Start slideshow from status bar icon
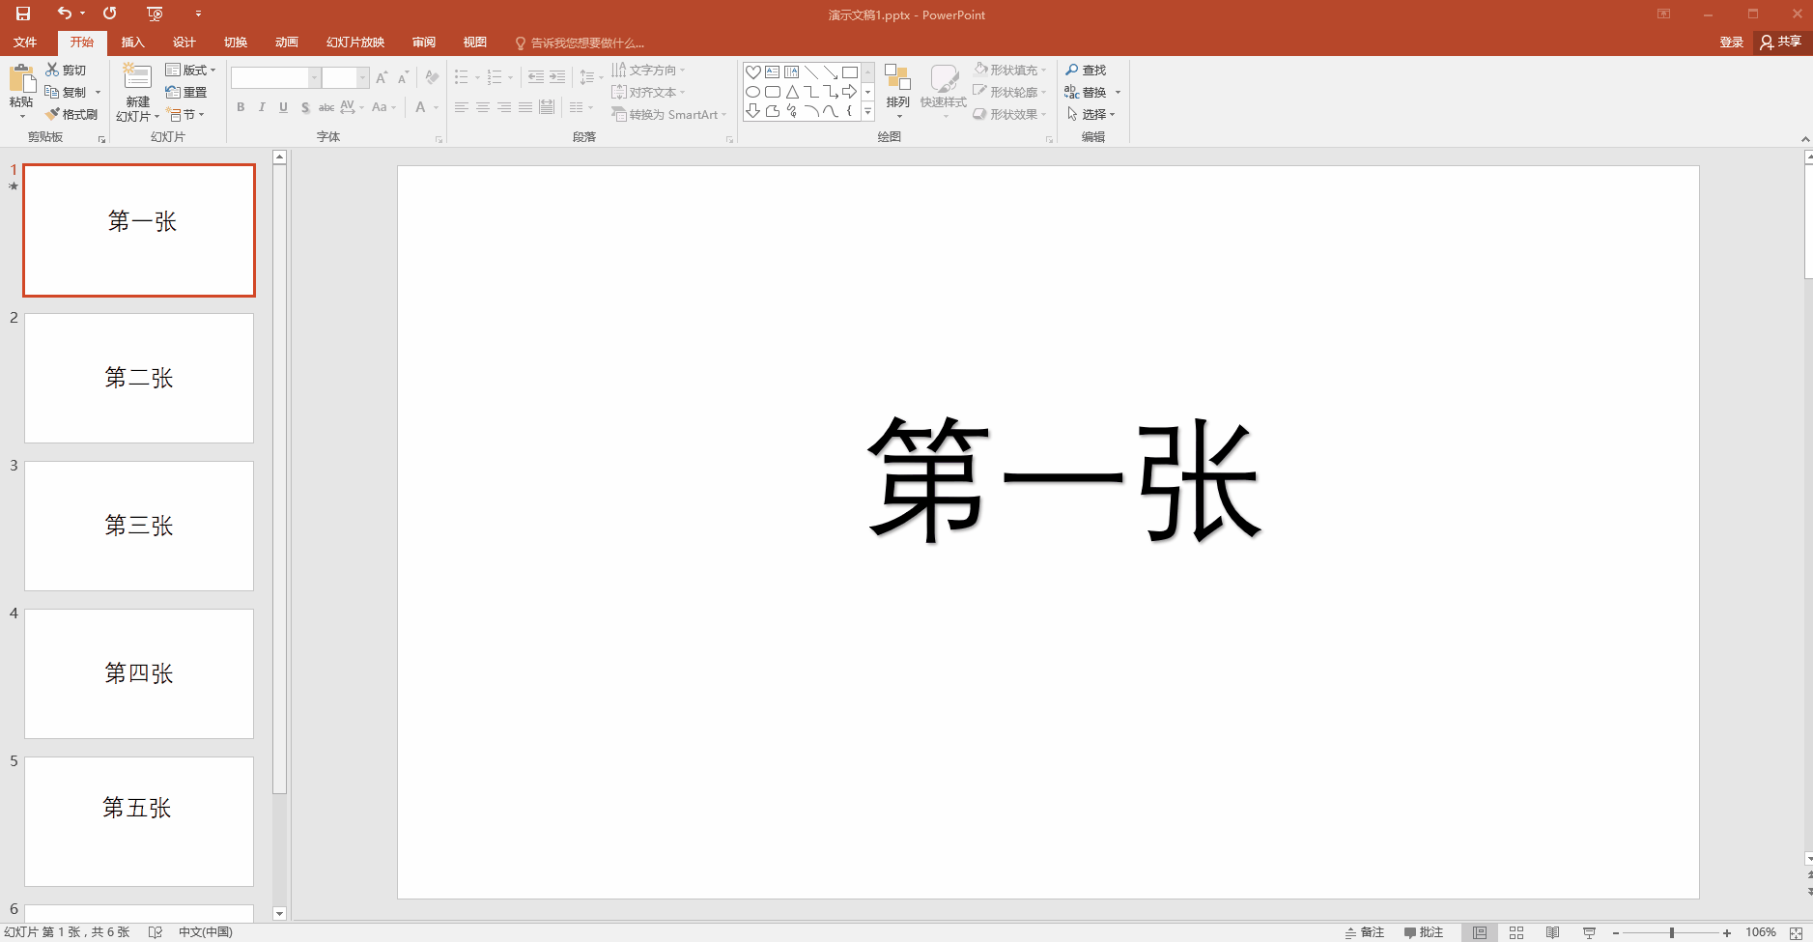This screenshot has height=942, width=1813. pos(1589,932)
